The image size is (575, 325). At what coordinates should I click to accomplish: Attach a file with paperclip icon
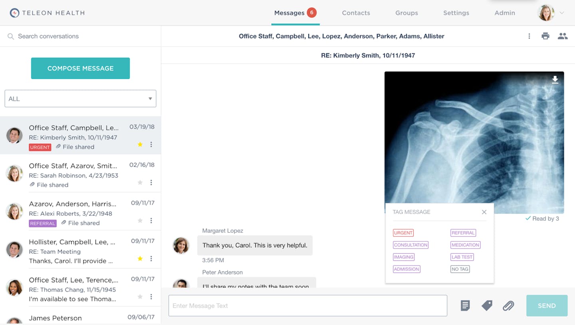coord(508,305)
